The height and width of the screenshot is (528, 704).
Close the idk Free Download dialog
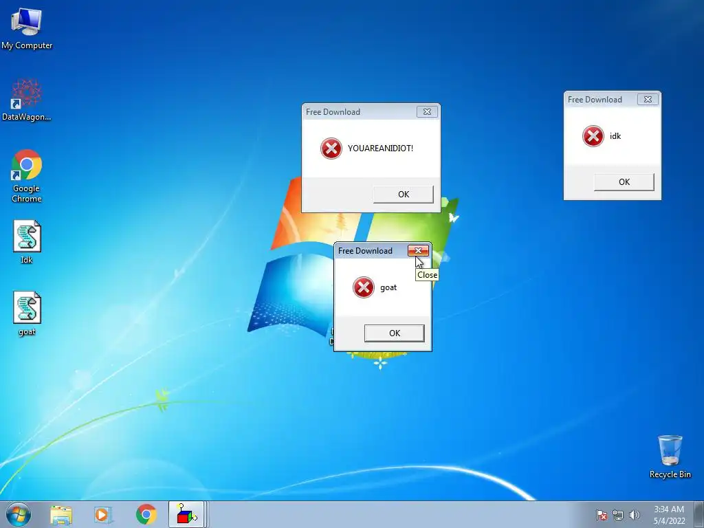(x=648, y=99)
